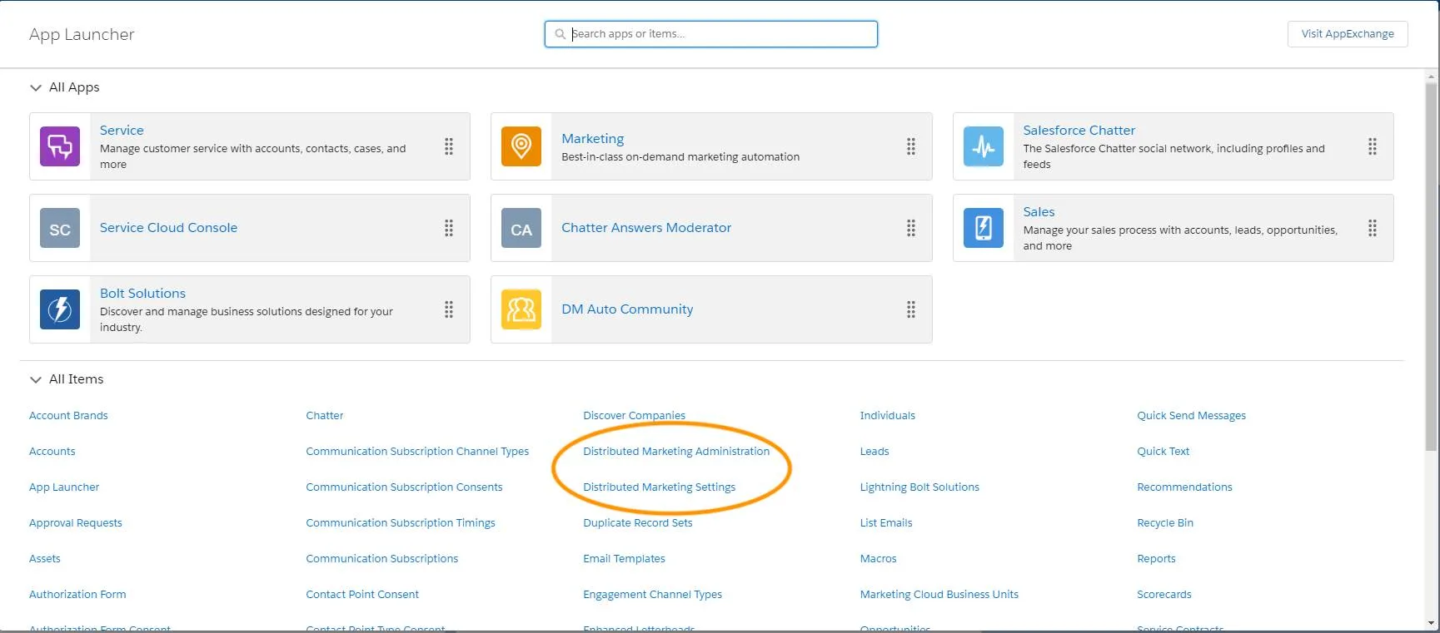The image size is (1440, 633).
Task: Open the Approval Requests item
Action: [75, 522]
